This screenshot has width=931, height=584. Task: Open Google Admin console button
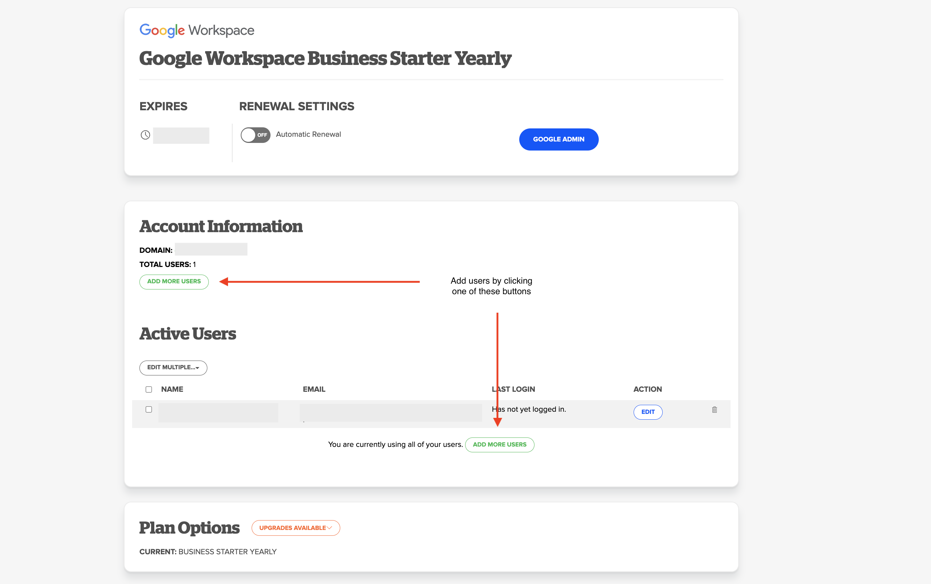[559, 139]
